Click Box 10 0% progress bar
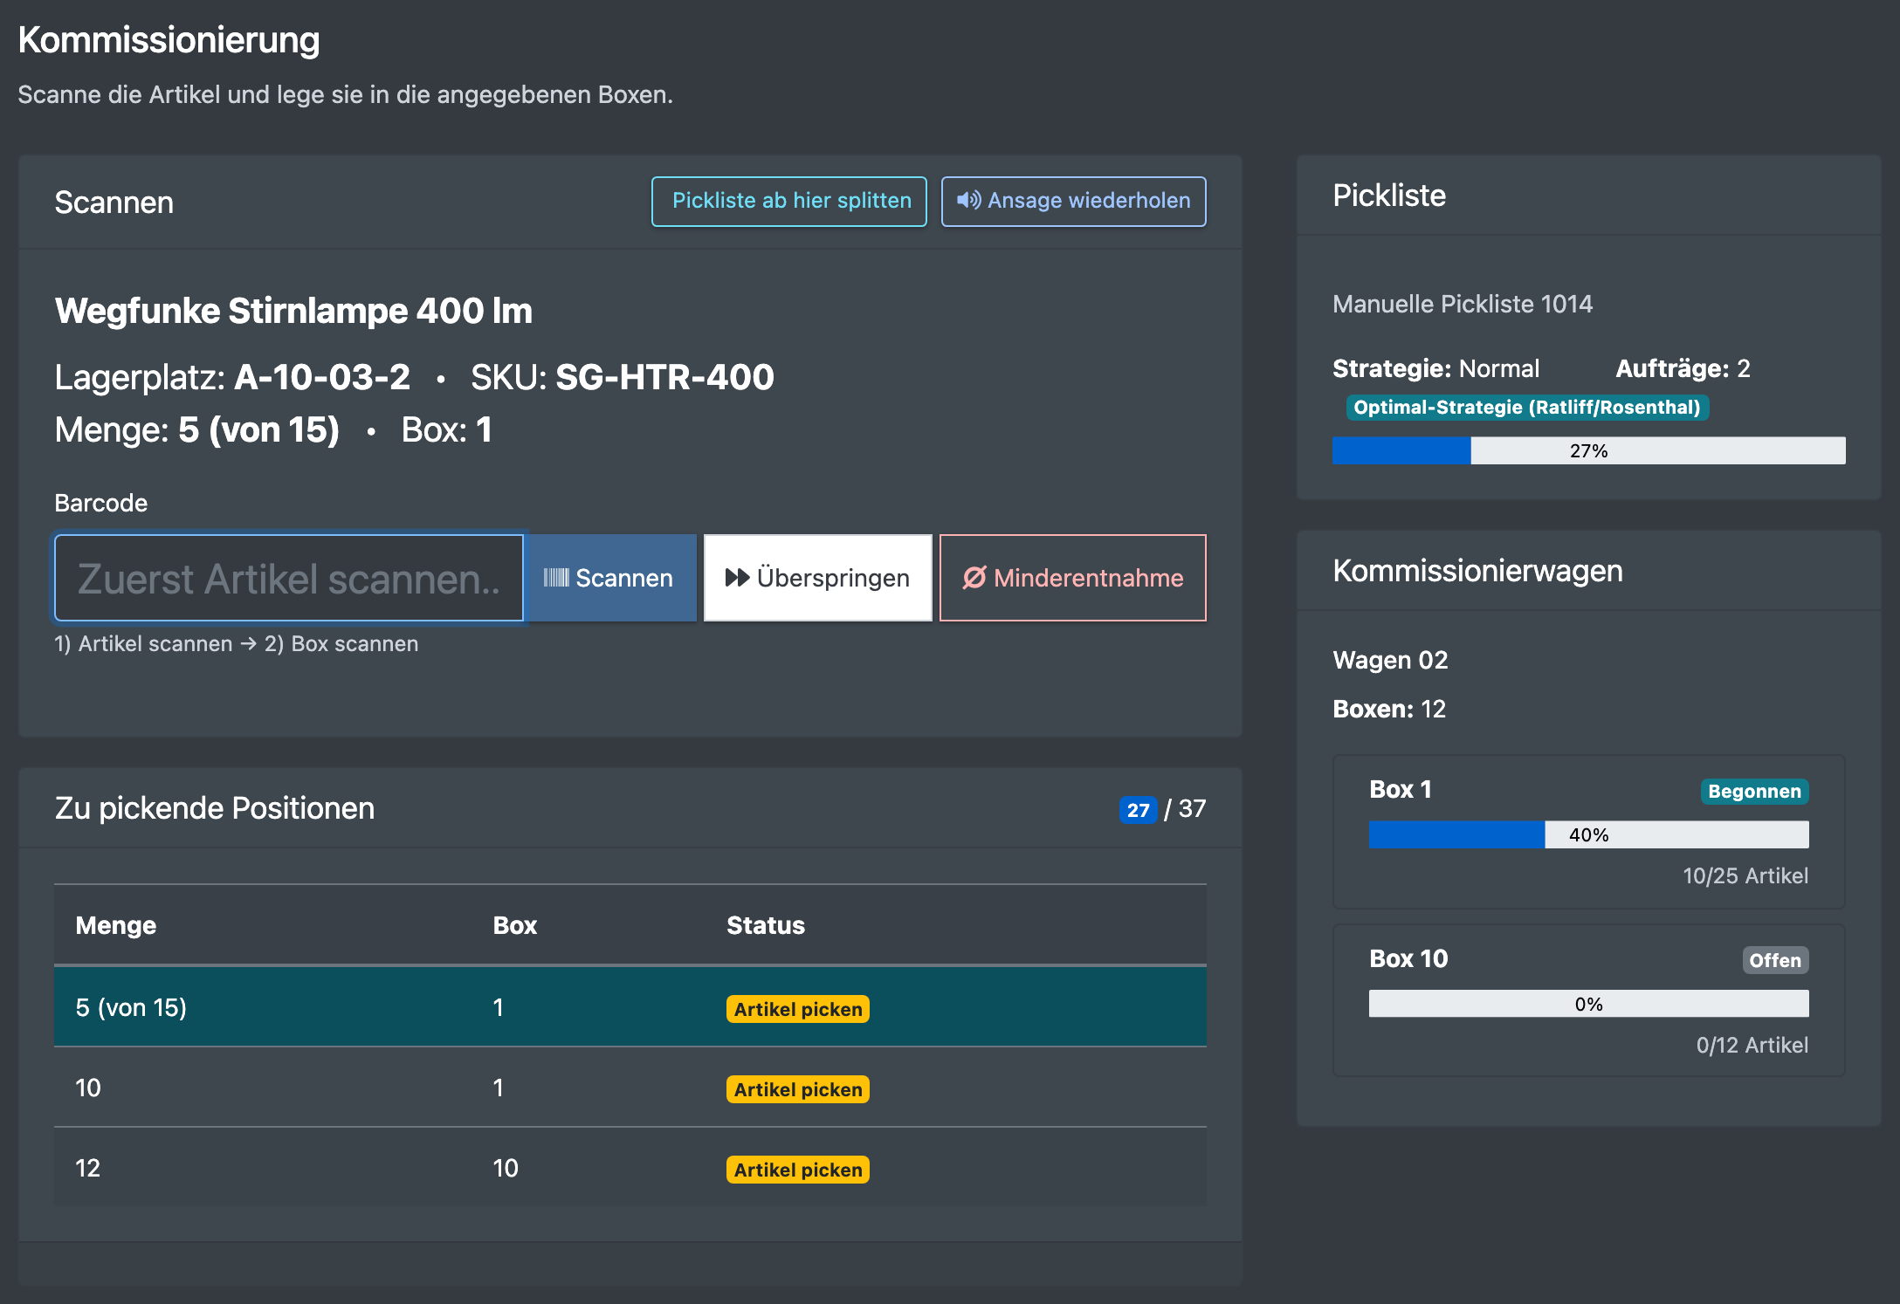1900x1304 pixels. 1589,1004
